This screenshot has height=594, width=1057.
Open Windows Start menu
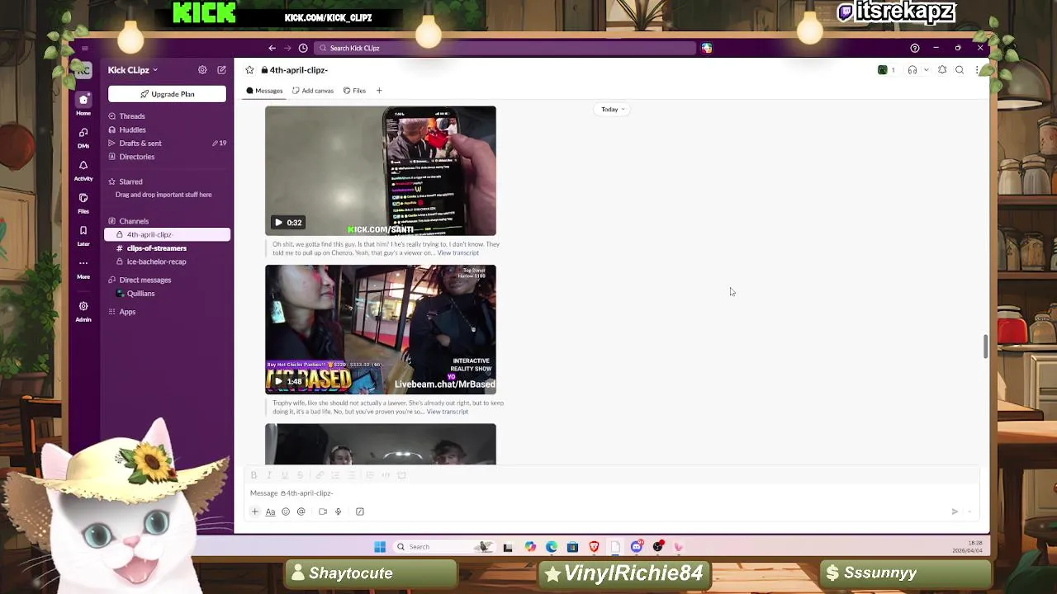(380, 547)
